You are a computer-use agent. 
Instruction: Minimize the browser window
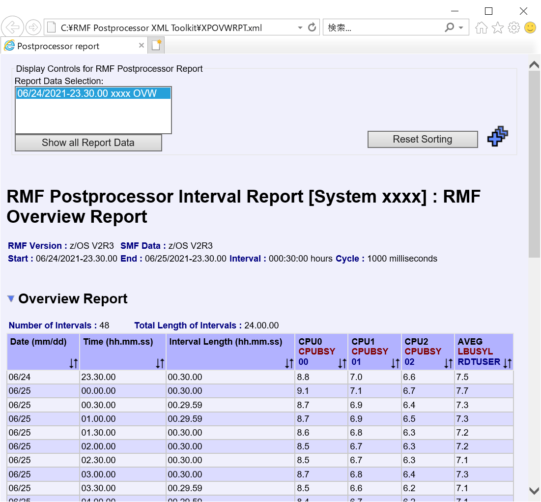455,11
